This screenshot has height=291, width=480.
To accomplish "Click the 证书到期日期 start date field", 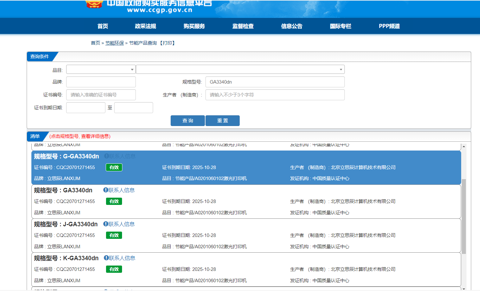I will (x=86, y=108).
